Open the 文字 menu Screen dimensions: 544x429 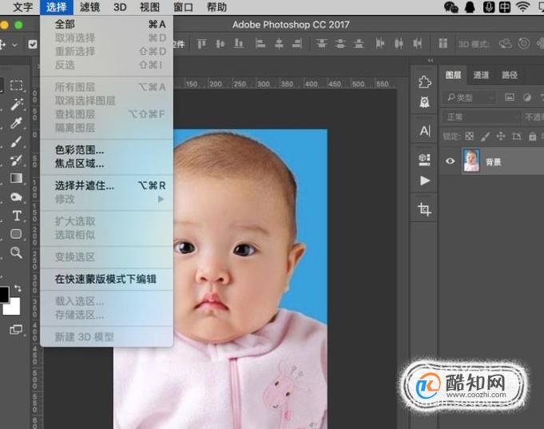[22, 7]
